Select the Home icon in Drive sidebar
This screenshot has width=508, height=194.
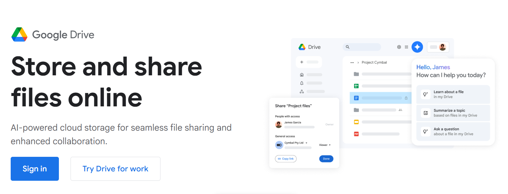[x=302, y=75]
